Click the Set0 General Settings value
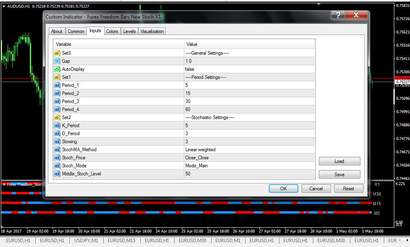410x247 pixels. coord(207,53)
